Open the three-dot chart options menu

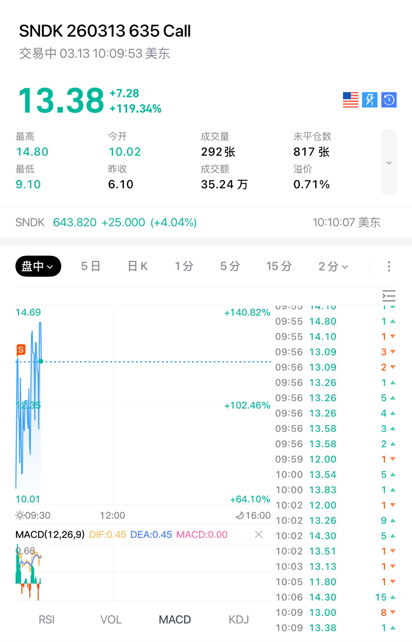[x=389, y=266]
